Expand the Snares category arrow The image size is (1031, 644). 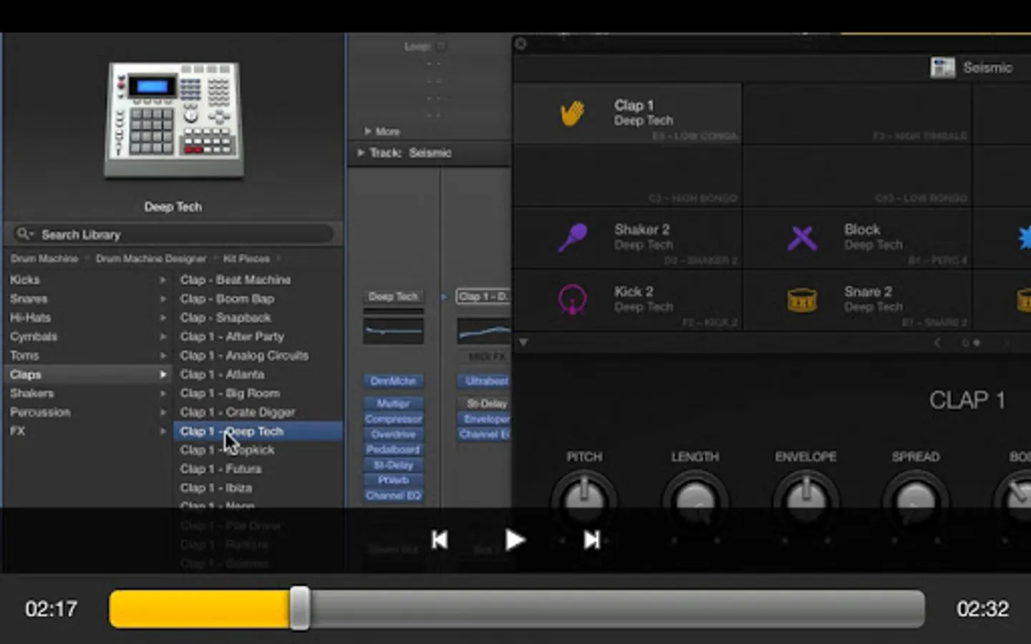[163, 298]
